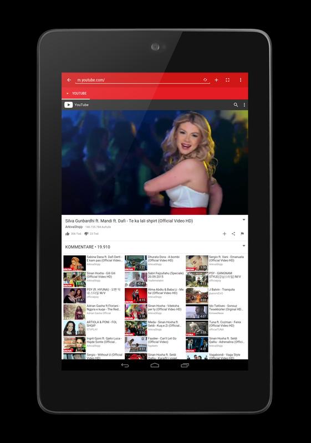The height and width of the screenshot is (443, 311).
Task: Add video to playlist plus icon
Action: tap(225, 234)
